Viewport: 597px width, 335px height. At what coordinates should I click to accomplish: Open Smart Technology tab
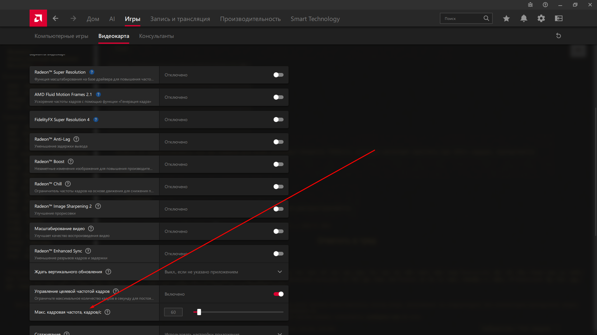click(315, 19)
